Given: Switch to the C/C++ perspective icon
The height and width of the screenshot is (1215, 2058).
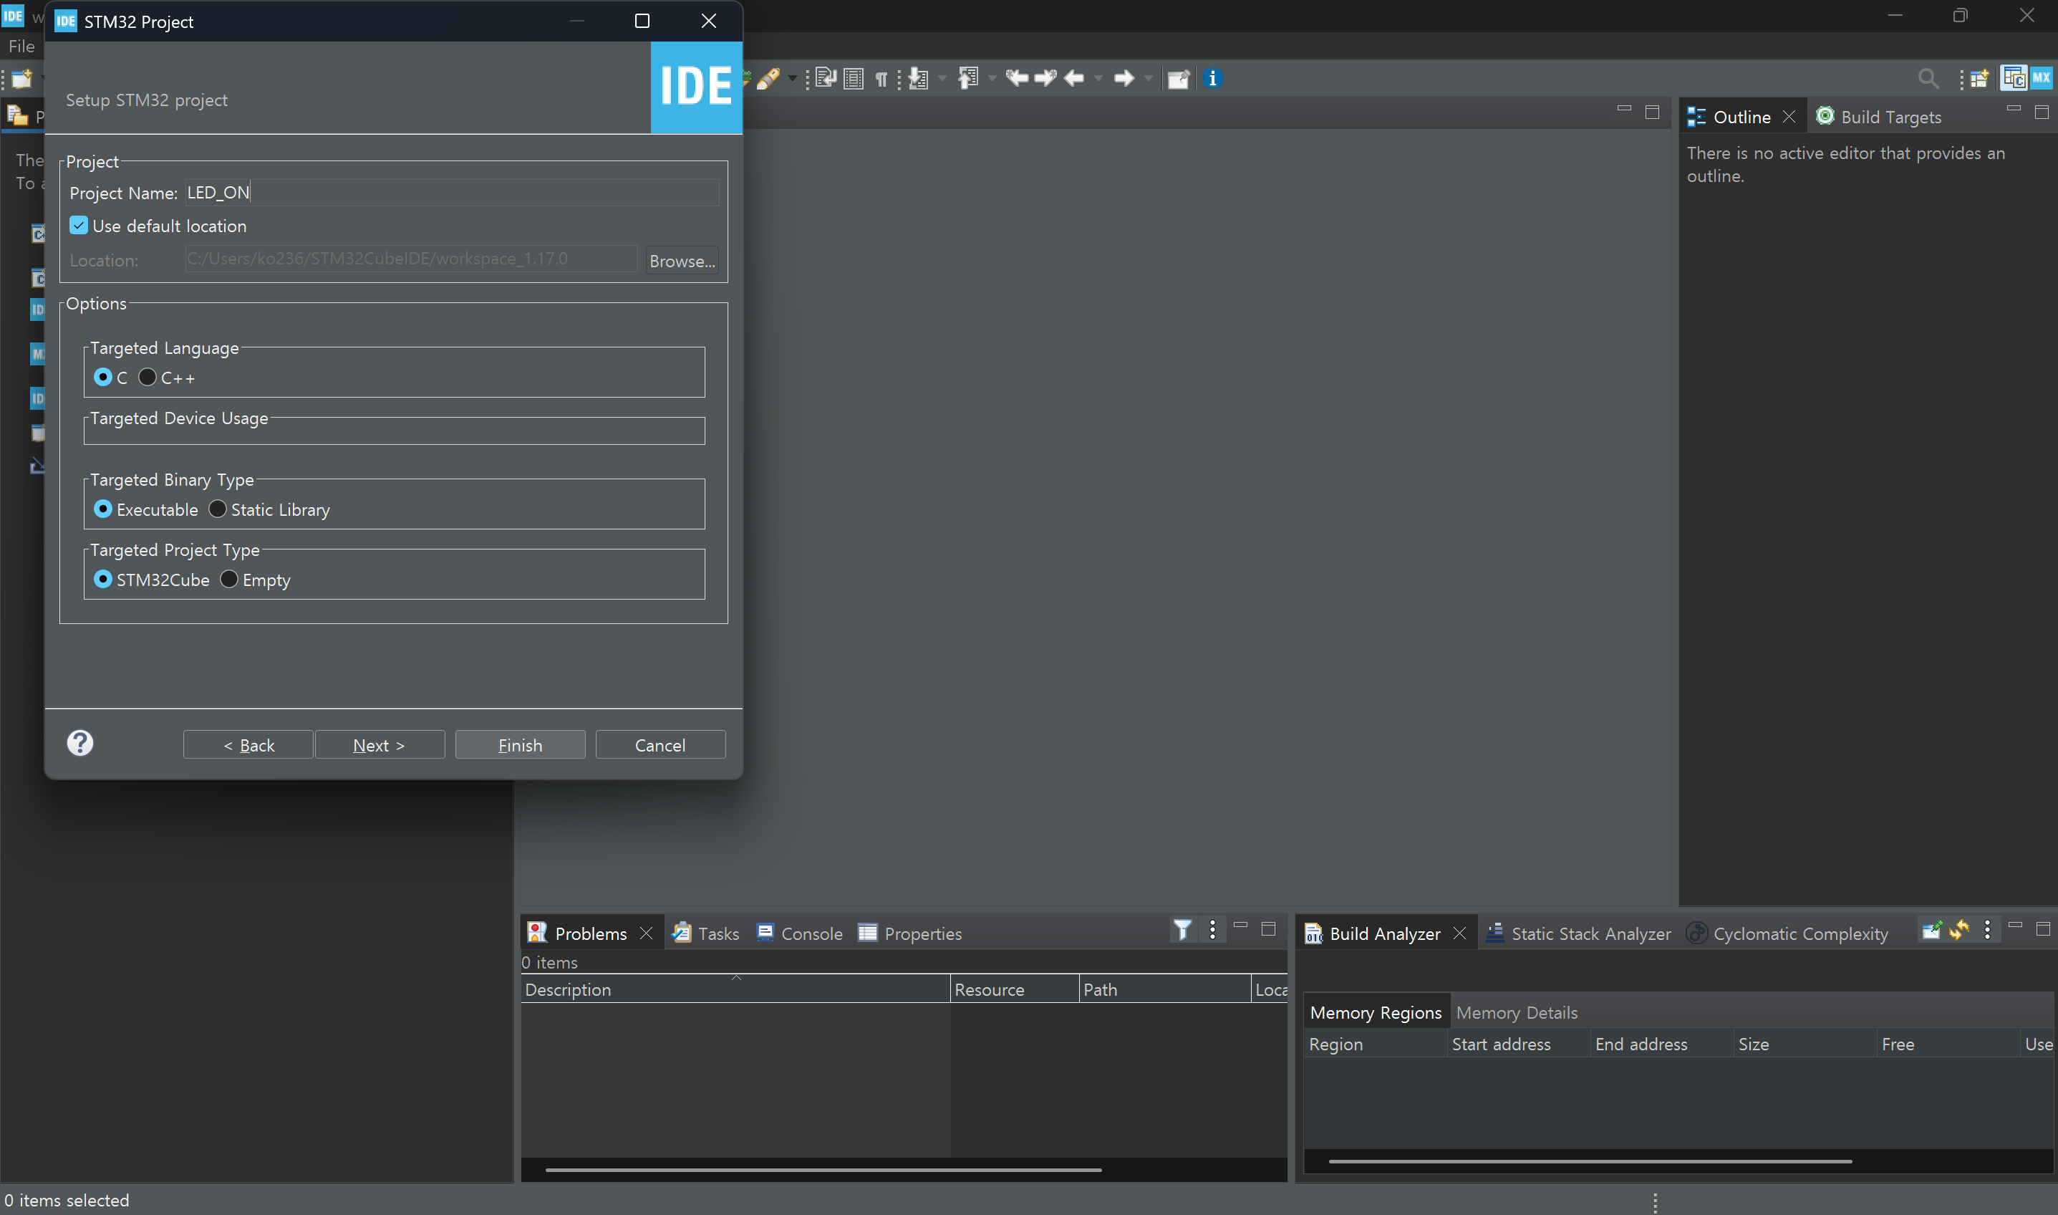Looking at the screenshot, I should tap(2014, 79).
